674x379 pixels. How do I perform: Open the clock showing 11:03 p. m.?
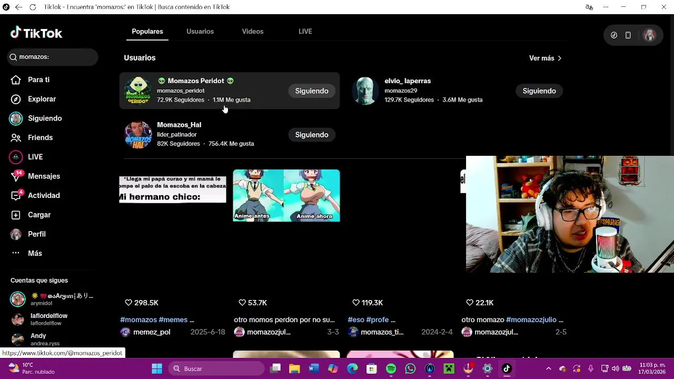pos(651,368)
